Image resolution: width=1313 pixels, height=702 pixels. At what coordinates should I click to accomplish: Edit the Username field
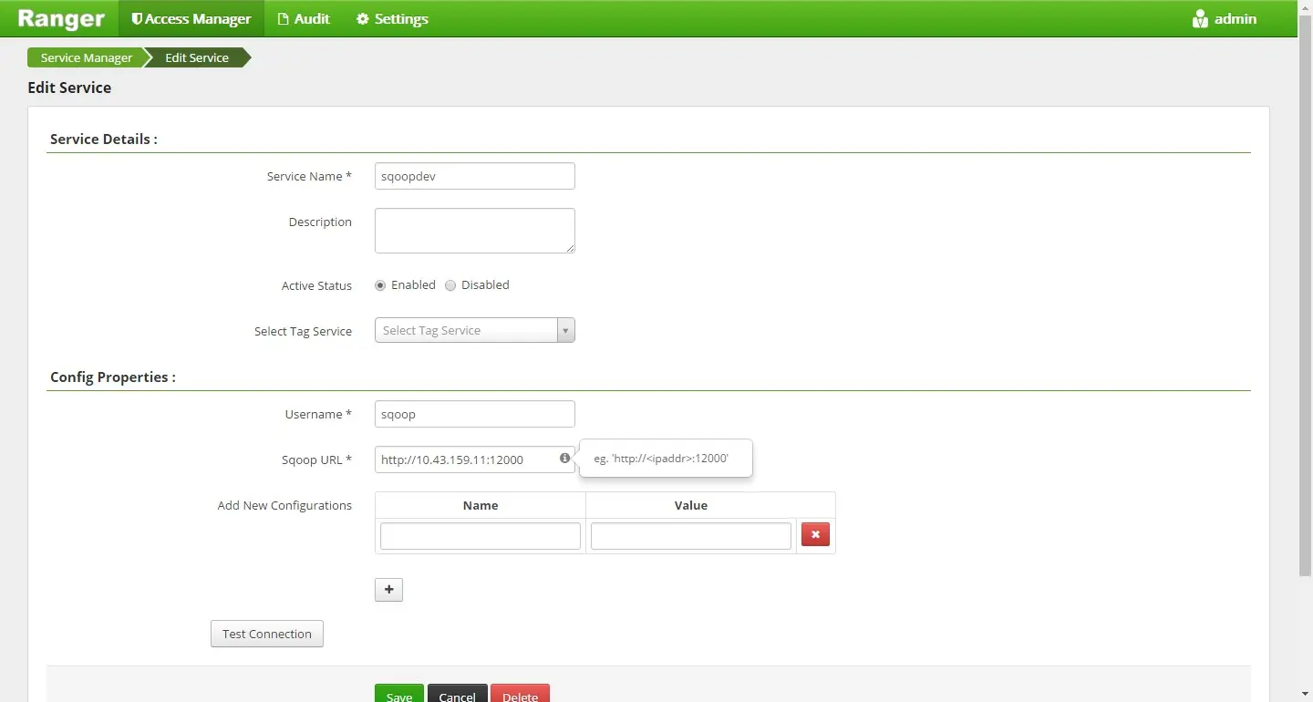[475, 414]
